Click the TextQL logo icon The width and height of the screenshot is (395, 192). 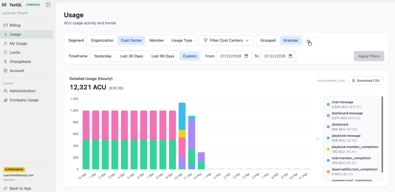[4, 5]
